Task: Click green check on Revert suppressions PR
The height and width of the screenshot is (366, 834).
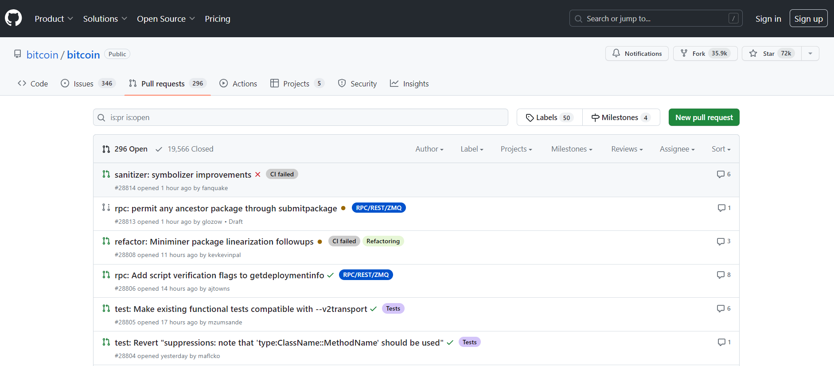Action: point(450,343)
